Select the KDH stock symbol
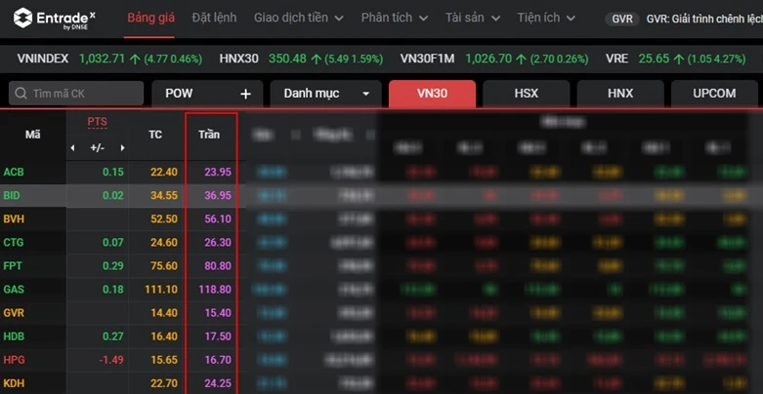This screenshot has height=394, width=763. point(14,383)
